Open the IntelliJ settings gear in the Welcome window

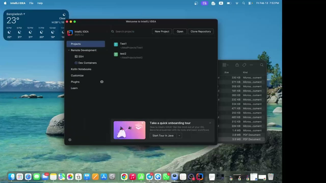click(x=70, y=140)
